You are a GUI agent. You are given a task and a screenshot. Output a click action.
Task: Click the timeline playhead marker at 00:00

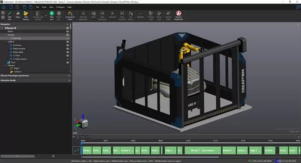coord(82,143)
